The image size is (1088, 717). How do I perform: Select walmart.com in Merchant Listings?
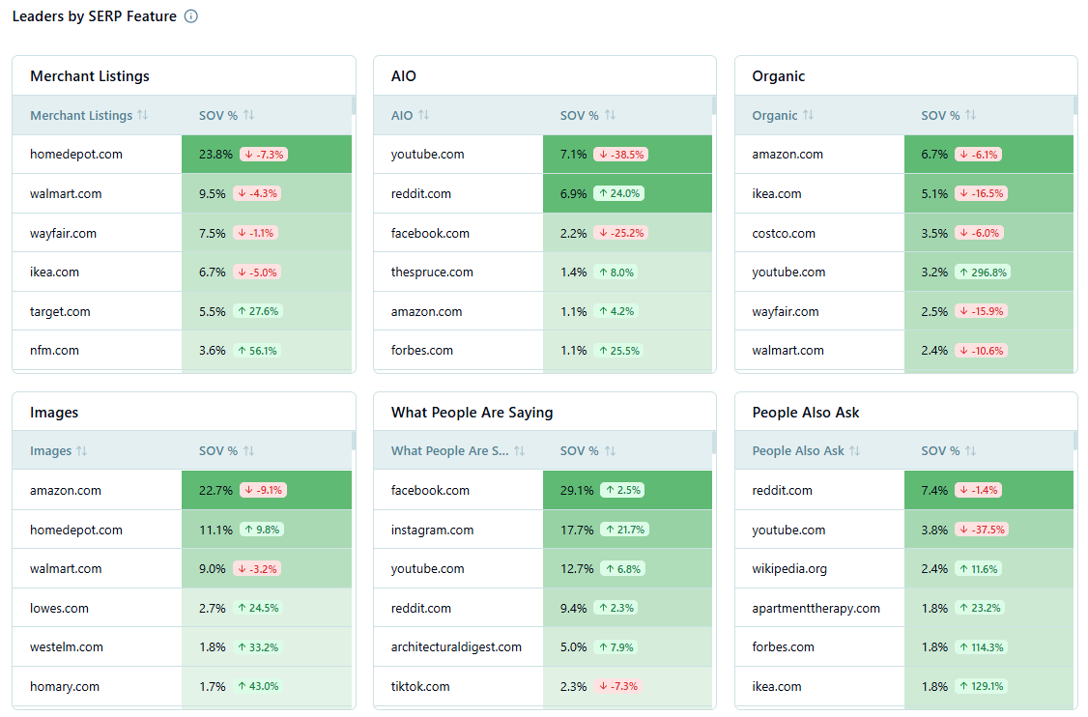pyautogui.click(x=66, y=193)
